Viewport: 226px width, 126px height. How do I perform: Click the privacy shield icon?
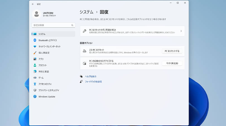coord(35,90)
